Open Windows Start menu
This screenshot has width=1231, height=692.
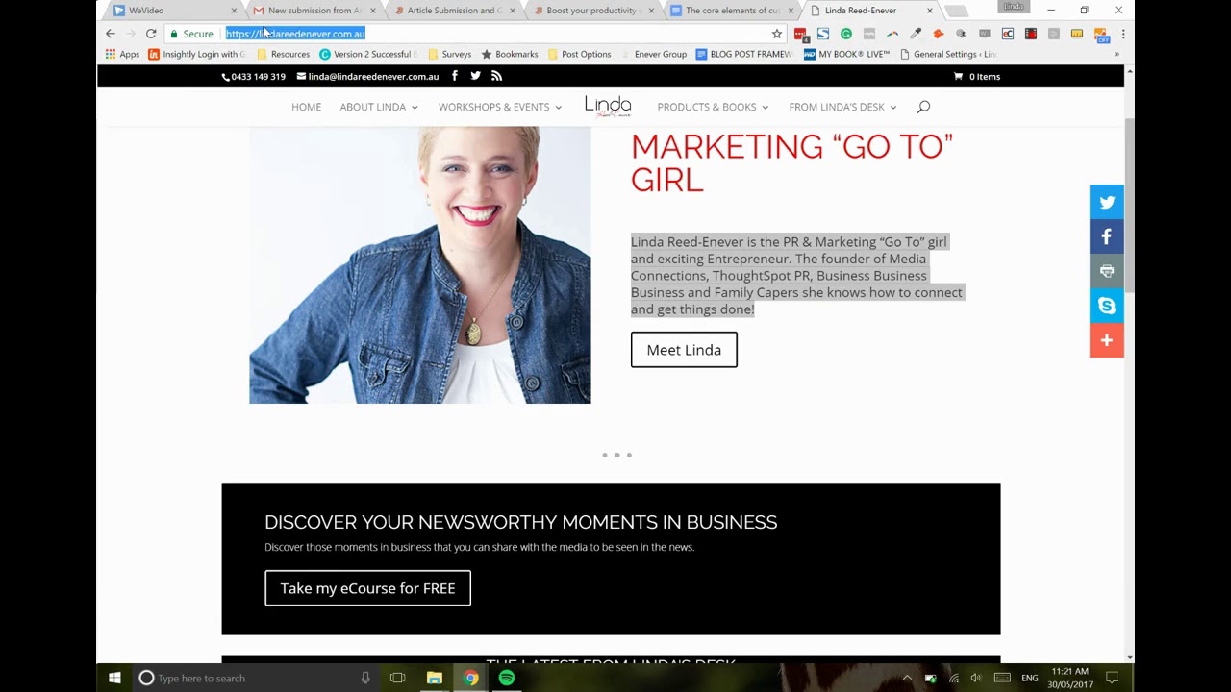(114, 678)
